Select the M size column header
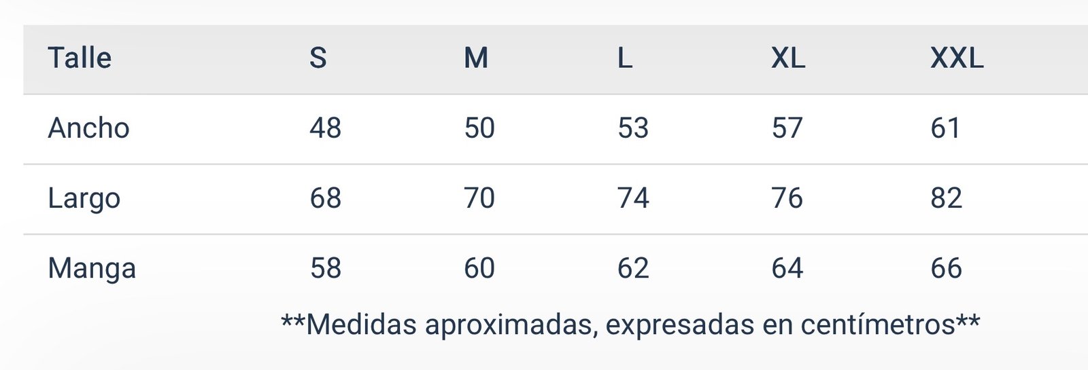The image size is (1088, 370). pyautogui.click(x=476, y=58)
